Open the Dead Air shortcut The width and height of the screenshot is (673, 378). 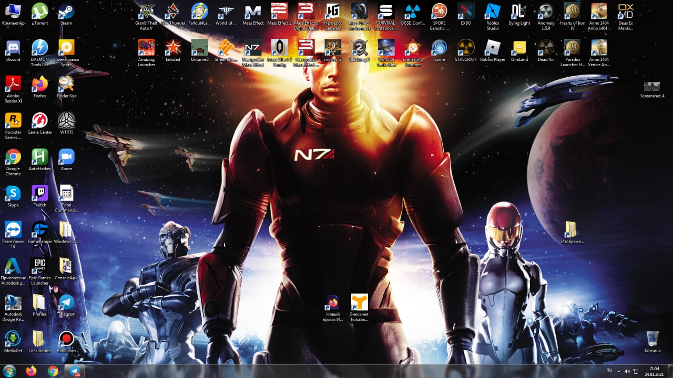(546, 50)
